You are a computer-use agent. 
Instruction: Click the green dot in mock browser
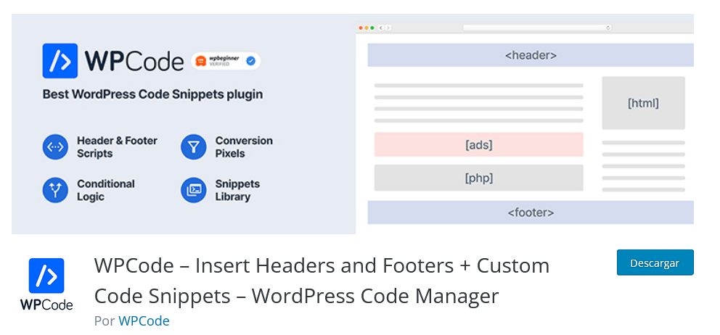[x=372, y=28]
